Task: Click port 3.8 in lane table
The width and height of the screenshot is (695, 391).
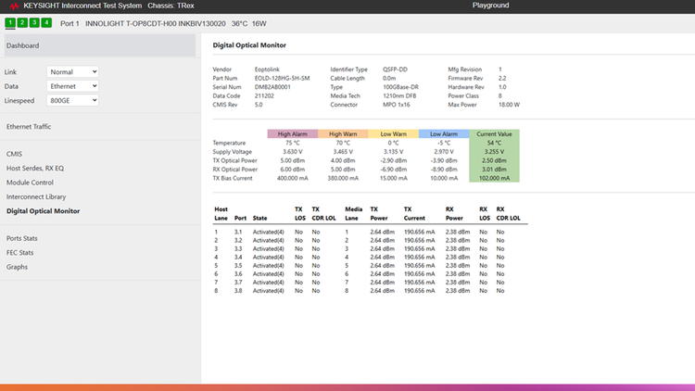Action: click(x=238, y=291)
